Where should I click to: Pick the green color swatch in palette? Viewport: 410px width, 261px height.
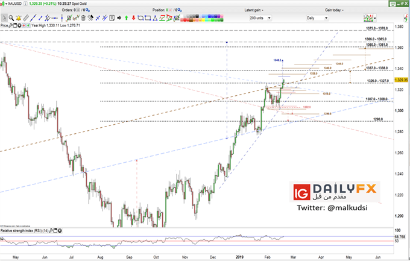pyautogui.click(x=213, y=20)
